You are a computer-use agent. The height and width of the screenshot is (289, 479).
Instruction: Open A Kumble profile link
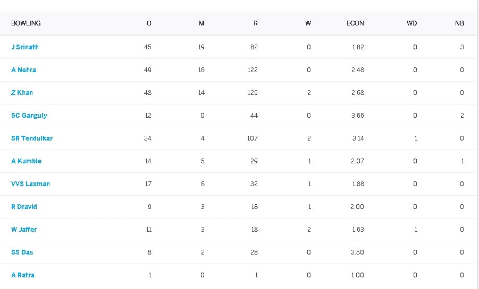(27, 161)
